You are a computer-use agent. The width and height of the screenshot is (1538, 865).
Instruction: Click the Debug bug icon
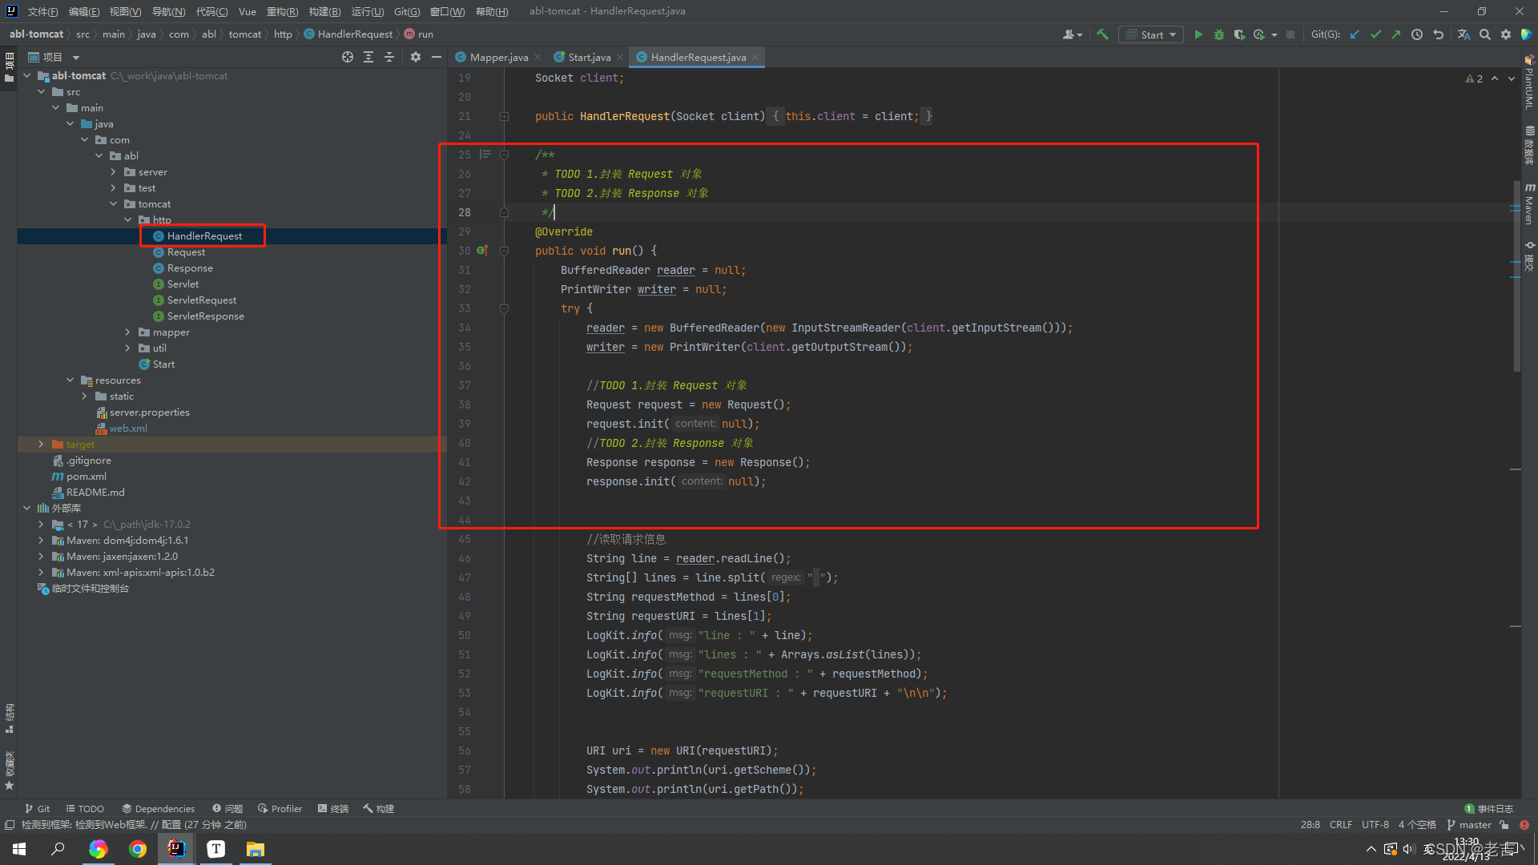pos(1218,34)
